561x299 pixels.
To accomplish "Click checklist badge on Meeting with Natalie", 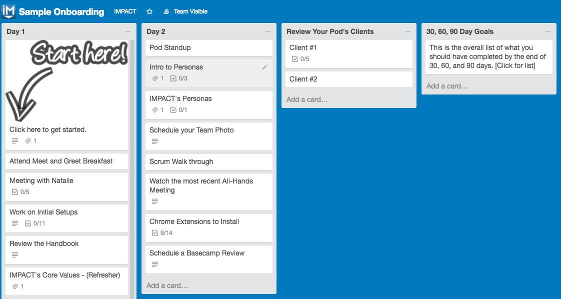I will (20, 192).
